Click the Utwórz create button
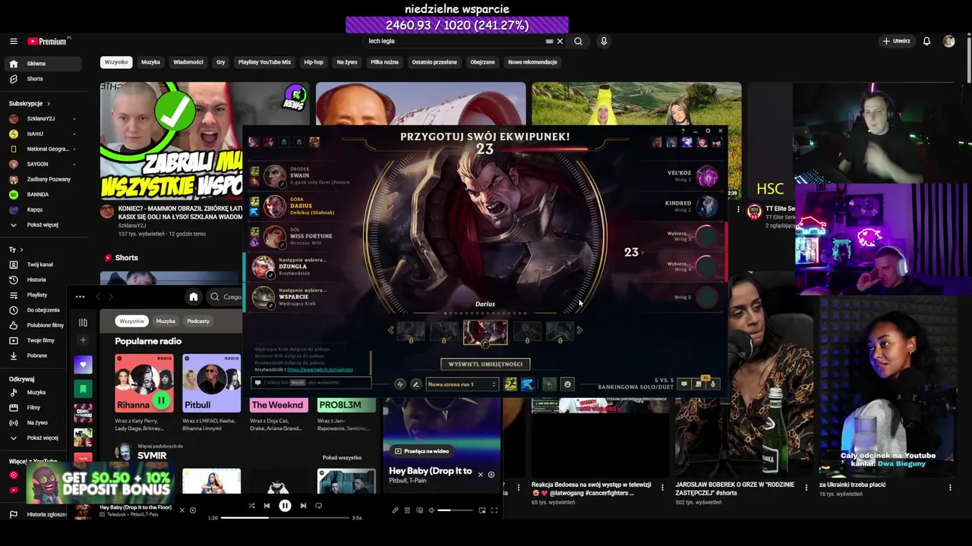 pyautogui.click(x=896, y=41)
